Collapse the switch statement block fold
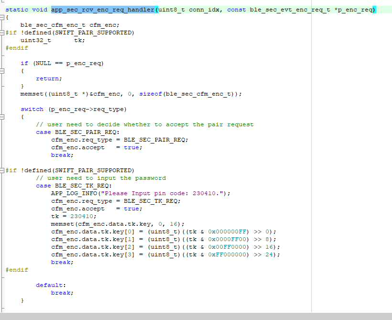This screenshot has width=392, height=320. tap(2, 117)
